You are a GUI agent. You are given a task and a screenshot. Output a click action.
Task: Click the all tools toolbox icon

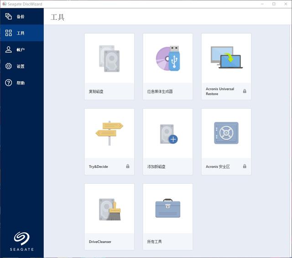click(x=168, y=208)
